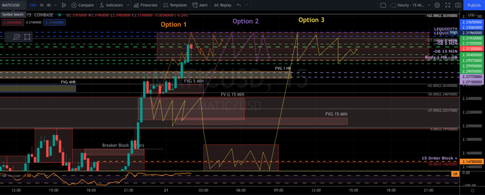This screenshot has width=485, height=195.
Task: Click the MATICUSD symbol search field
Action: [13, 5]
